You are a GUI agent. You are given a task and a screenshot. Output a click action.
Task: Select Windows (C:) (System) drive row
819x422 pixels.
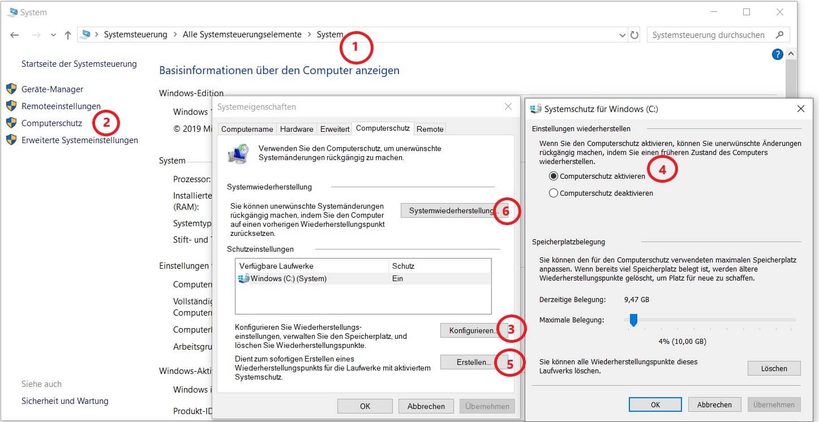[x=363, y=278]
